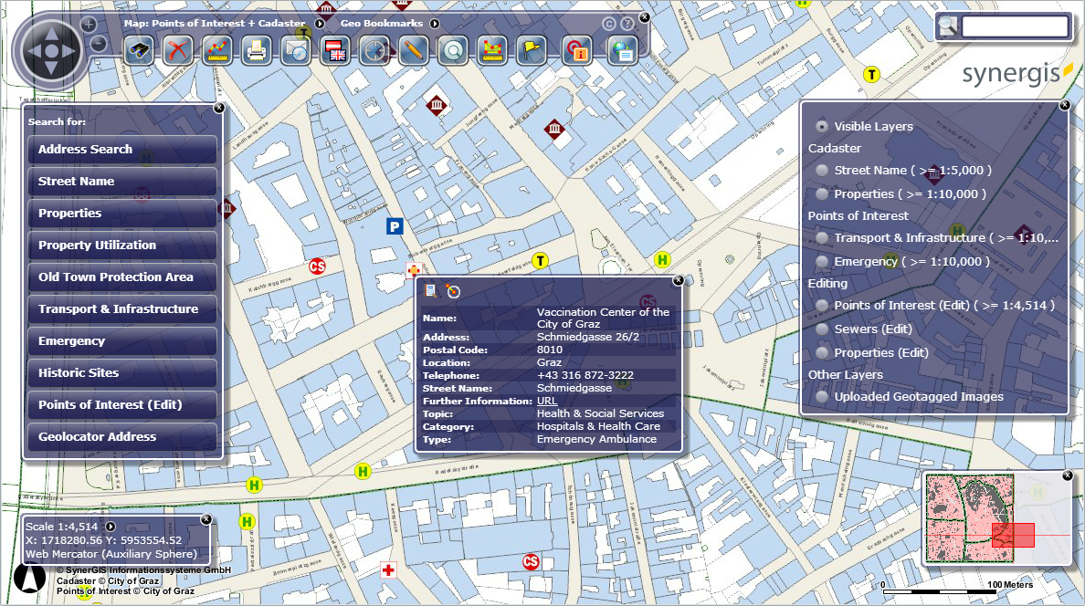Open the URL link for Further Information

(545, 400)
